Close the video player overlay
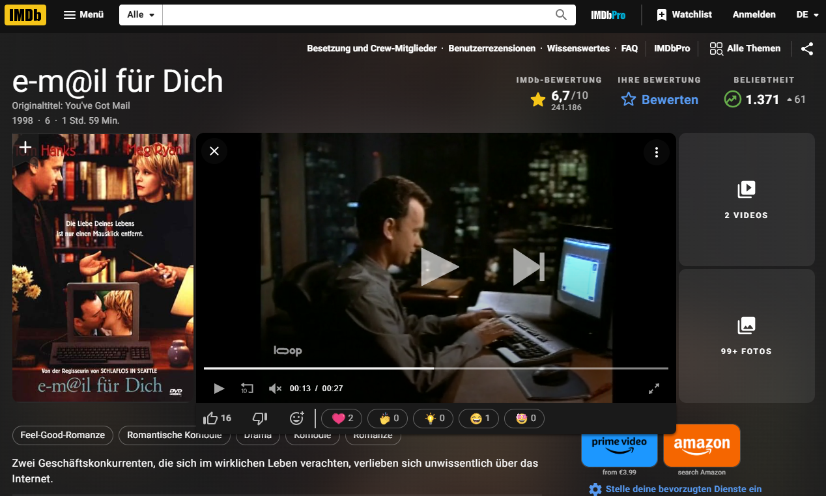This screenshot has width=826, height=496. [214, 152]
